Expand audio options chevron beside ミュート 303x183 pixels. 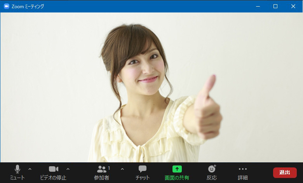(x=30, y=169)
